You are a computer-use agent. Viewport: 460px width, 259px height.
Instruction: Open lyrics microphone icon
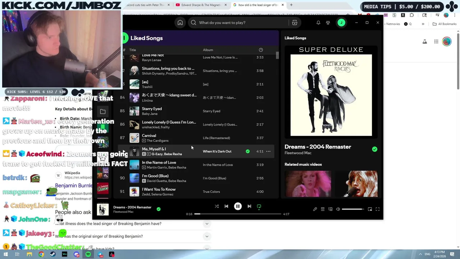coord(315,209)
